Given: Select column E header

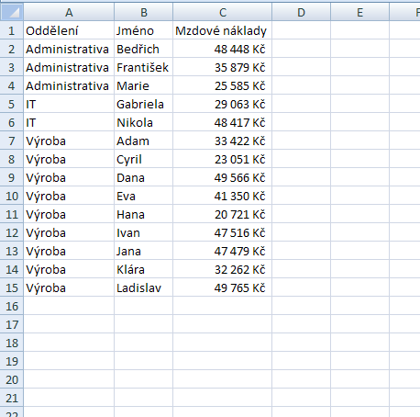Looking at the screenshot, I should (359, 12).
